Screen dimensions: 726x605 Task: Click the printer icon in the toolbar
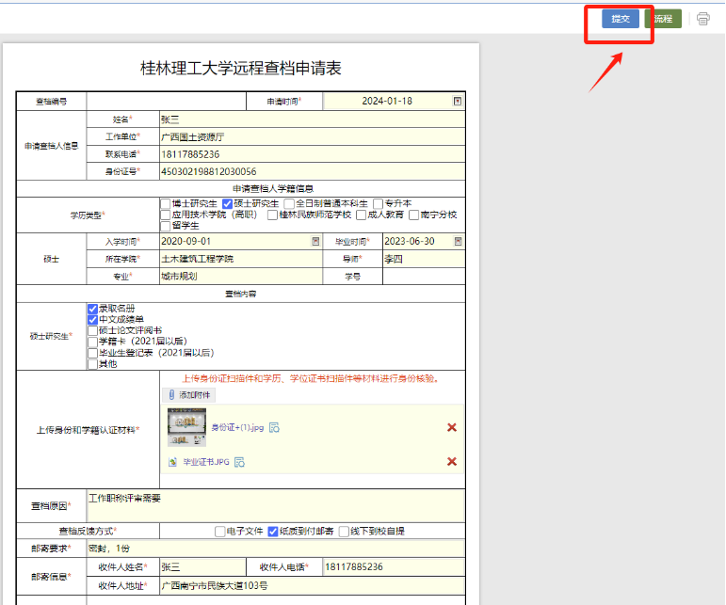point(702,19)
